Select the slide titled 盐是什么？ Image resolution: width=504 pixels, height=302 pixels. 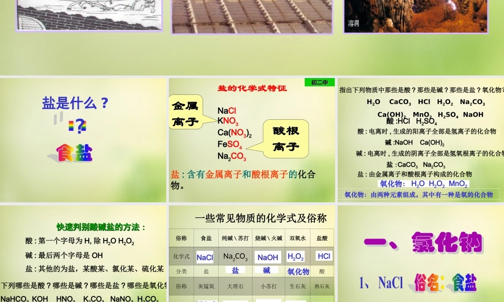(75, 103)
